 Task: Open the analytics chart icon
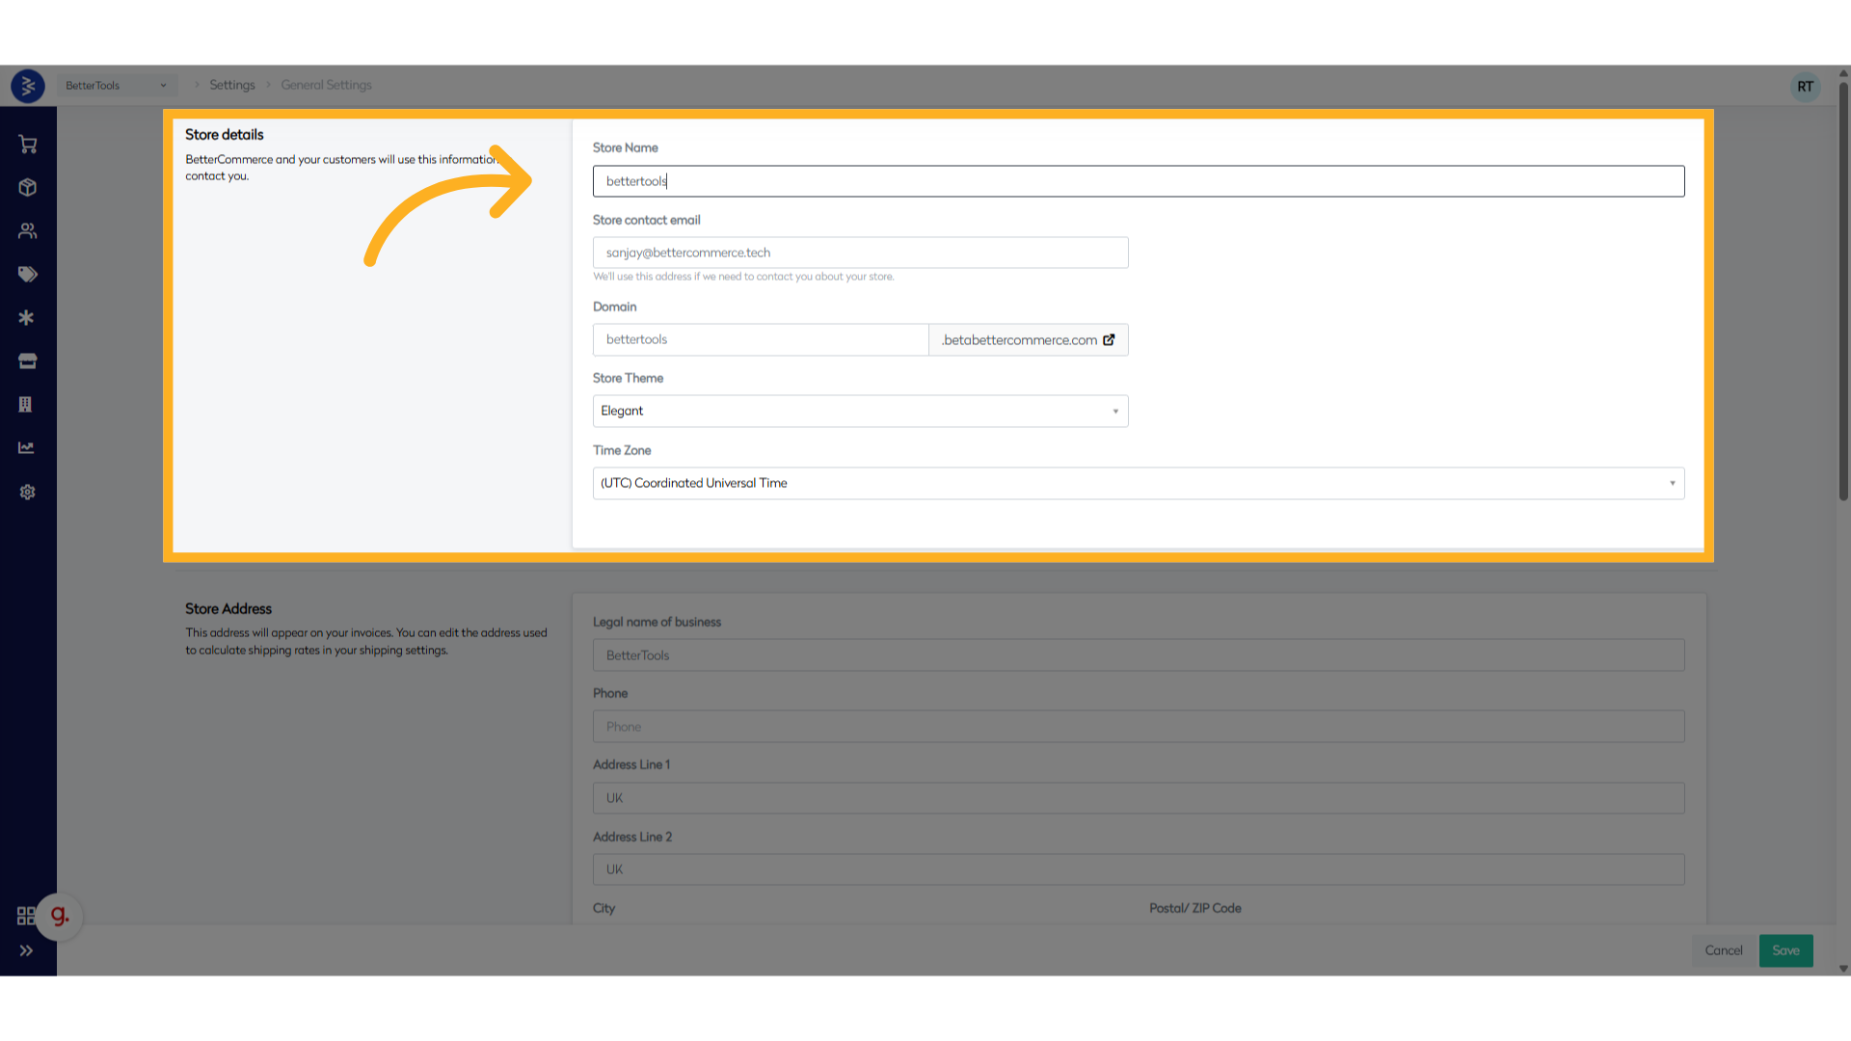pyautogui.click(x=27, y=448)
